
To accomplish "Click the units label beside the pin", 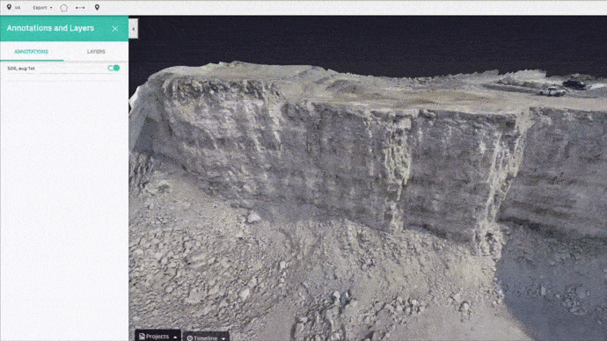I will pyautogui.click(x=18, y=8).
